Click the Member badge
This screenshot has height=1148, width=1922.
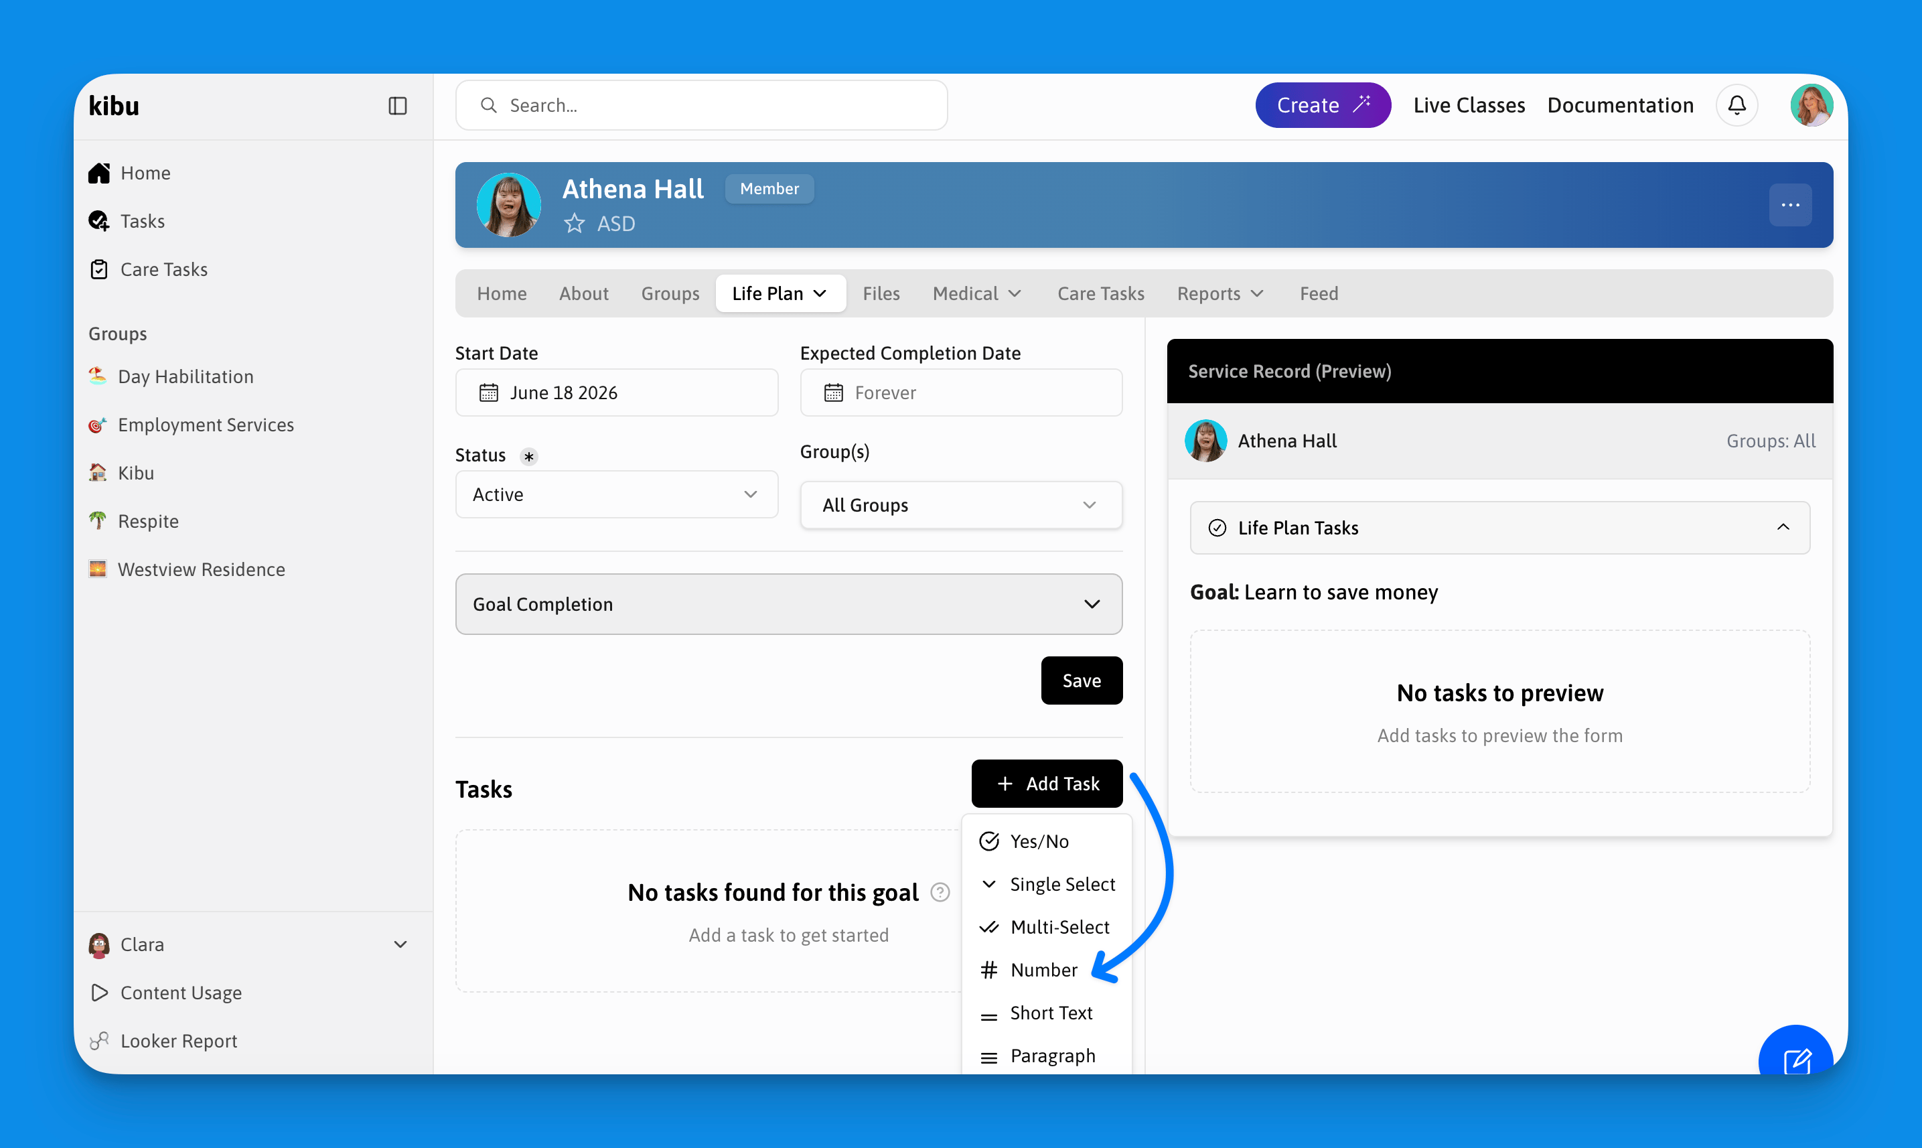(x=769, y=189)
